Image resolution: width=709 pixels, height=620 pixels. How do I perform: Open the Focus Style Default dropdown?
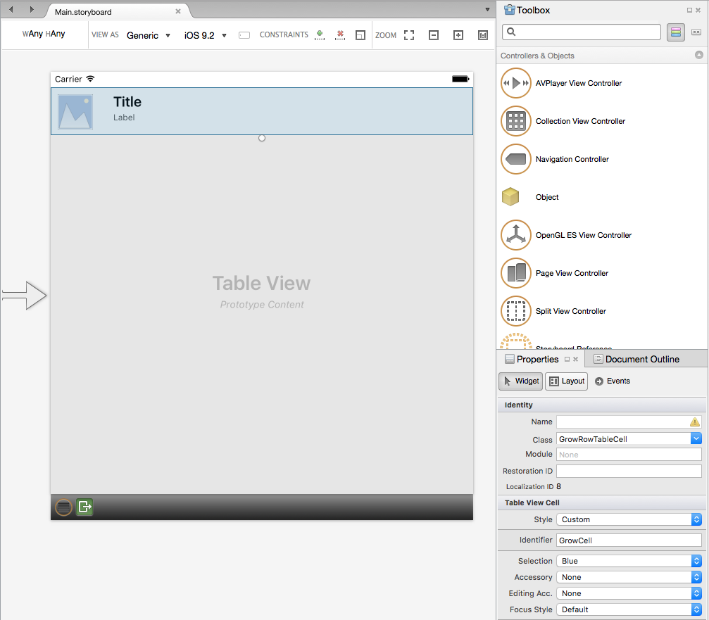point(629,609)
